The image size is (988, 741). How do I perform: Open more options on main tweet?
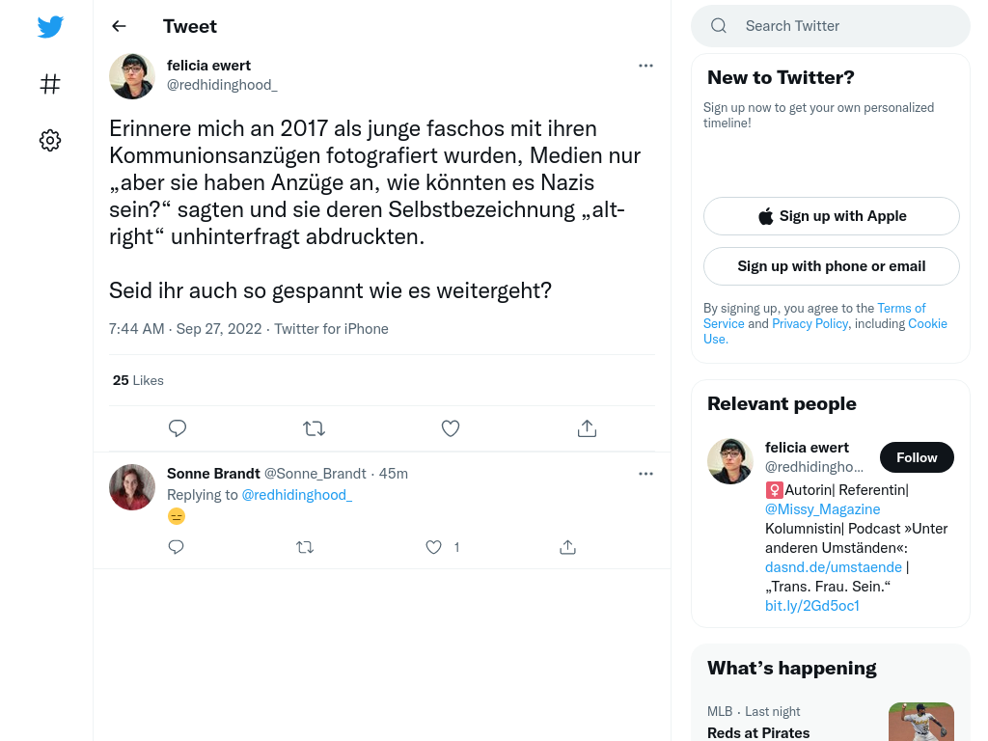click(645, 66)
